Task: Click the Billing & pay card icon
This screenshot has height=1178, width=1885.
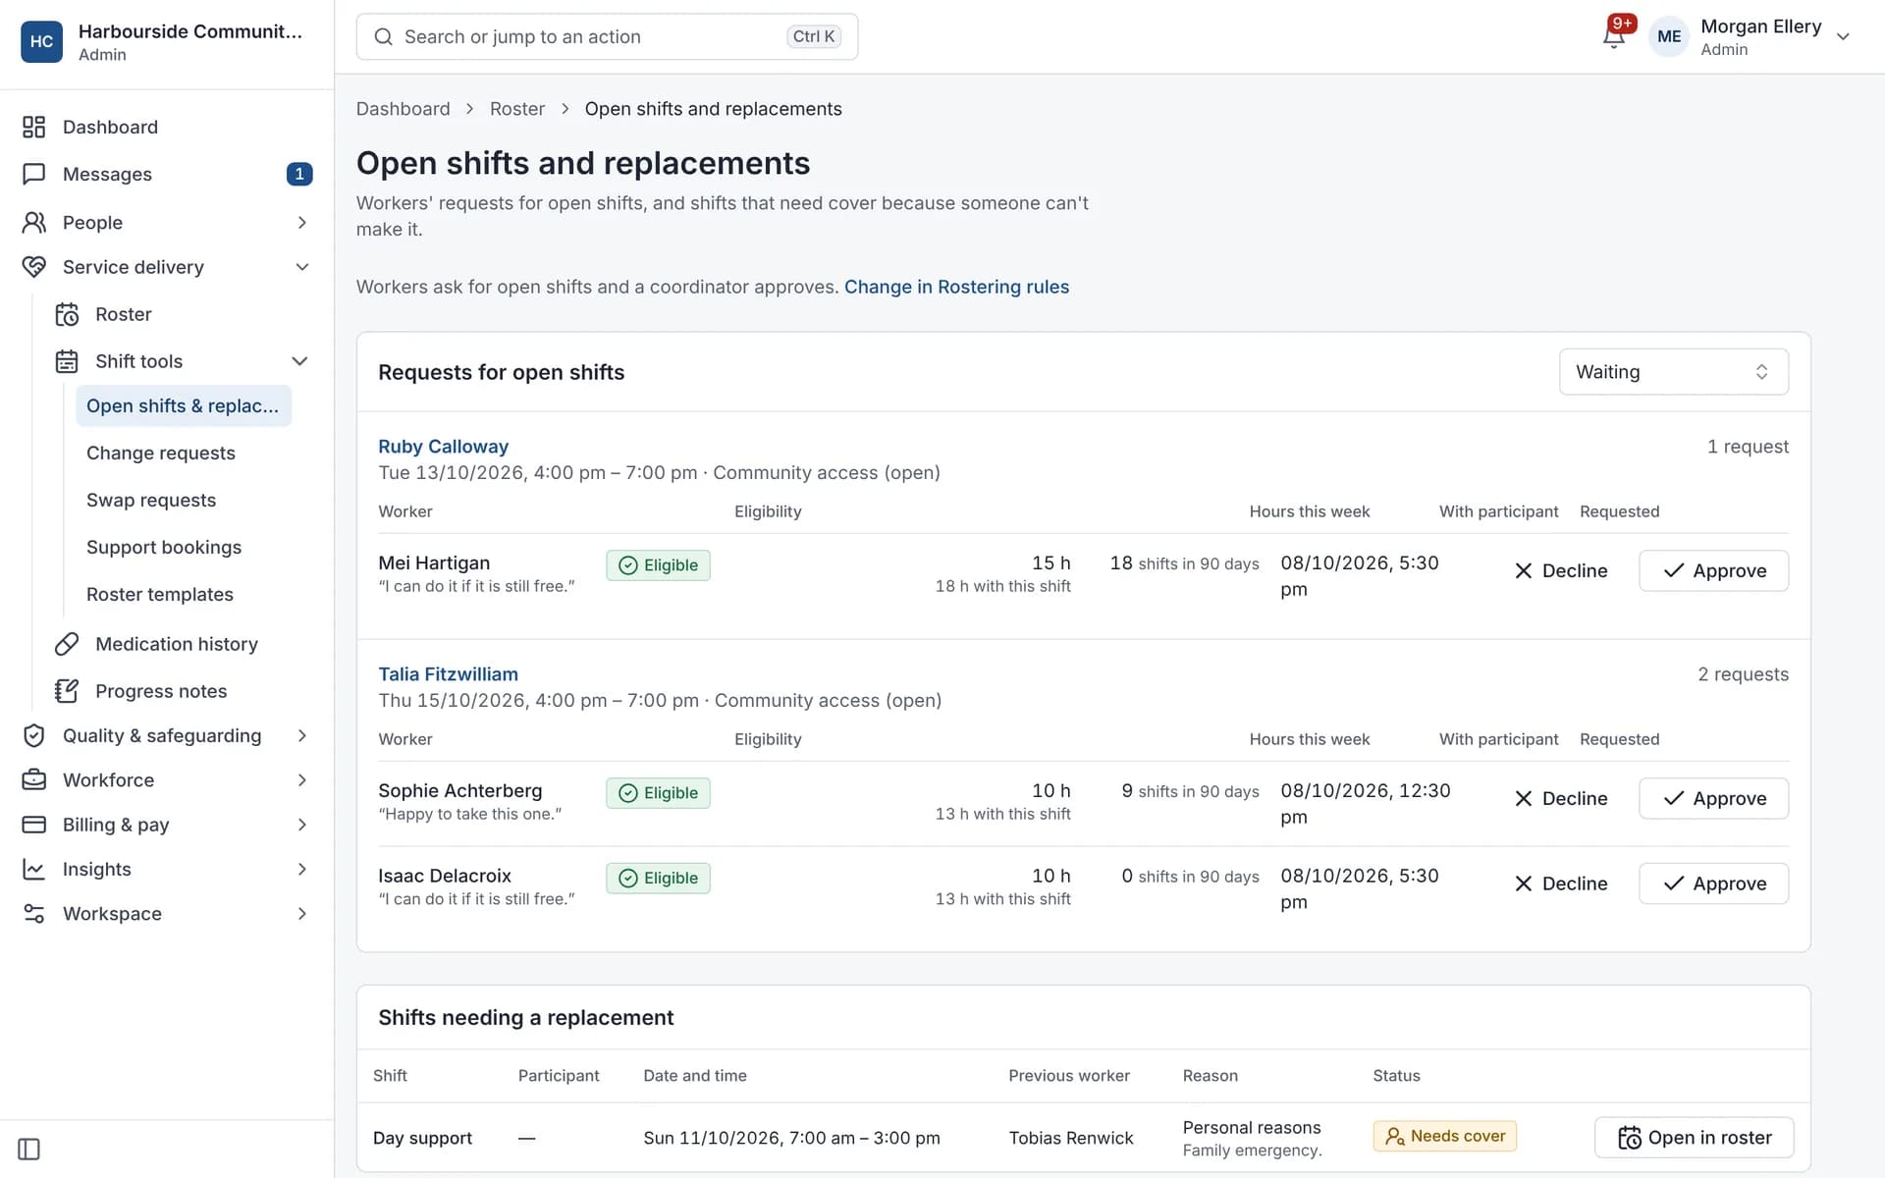Action: pyautogui.click(x=34, y=825)
